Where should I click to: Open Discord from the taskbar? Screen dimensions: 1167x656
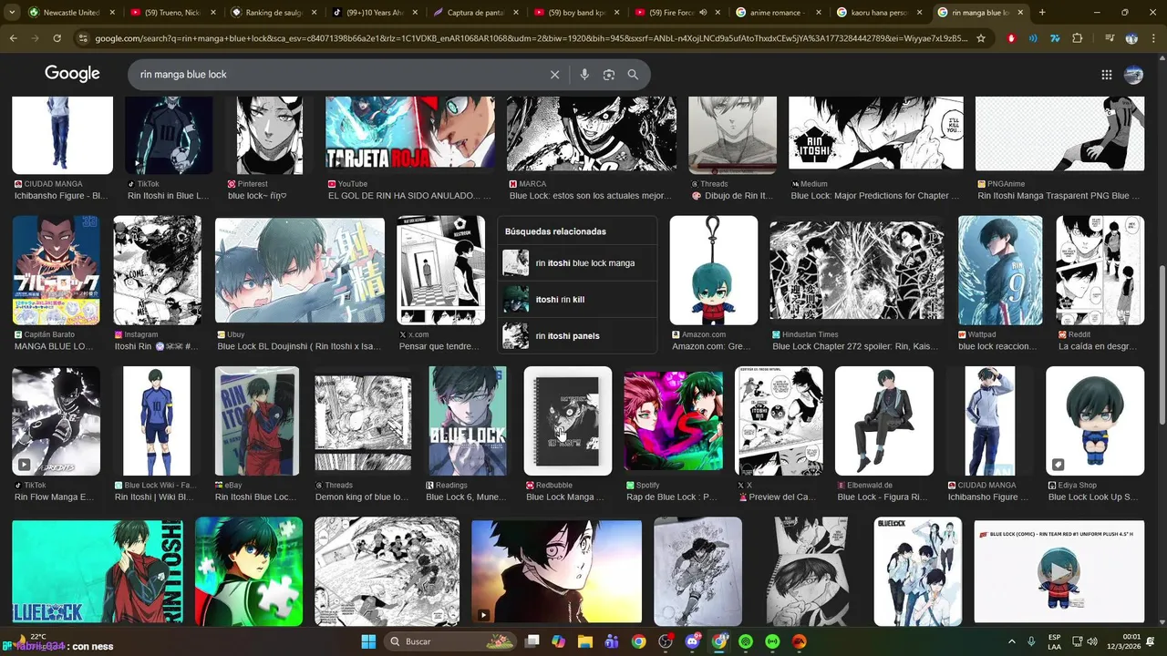(x=692, y=641)
